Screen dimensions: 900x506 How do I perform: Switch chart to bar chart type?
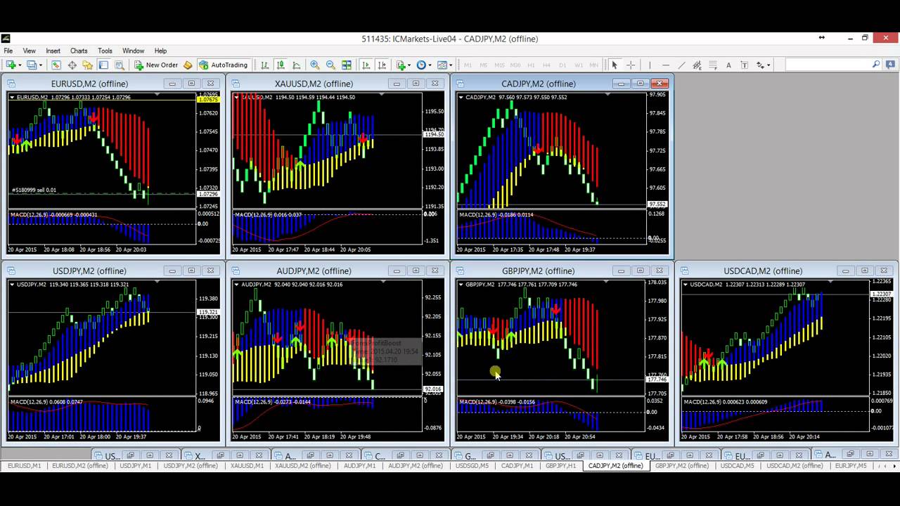[264, 65]
